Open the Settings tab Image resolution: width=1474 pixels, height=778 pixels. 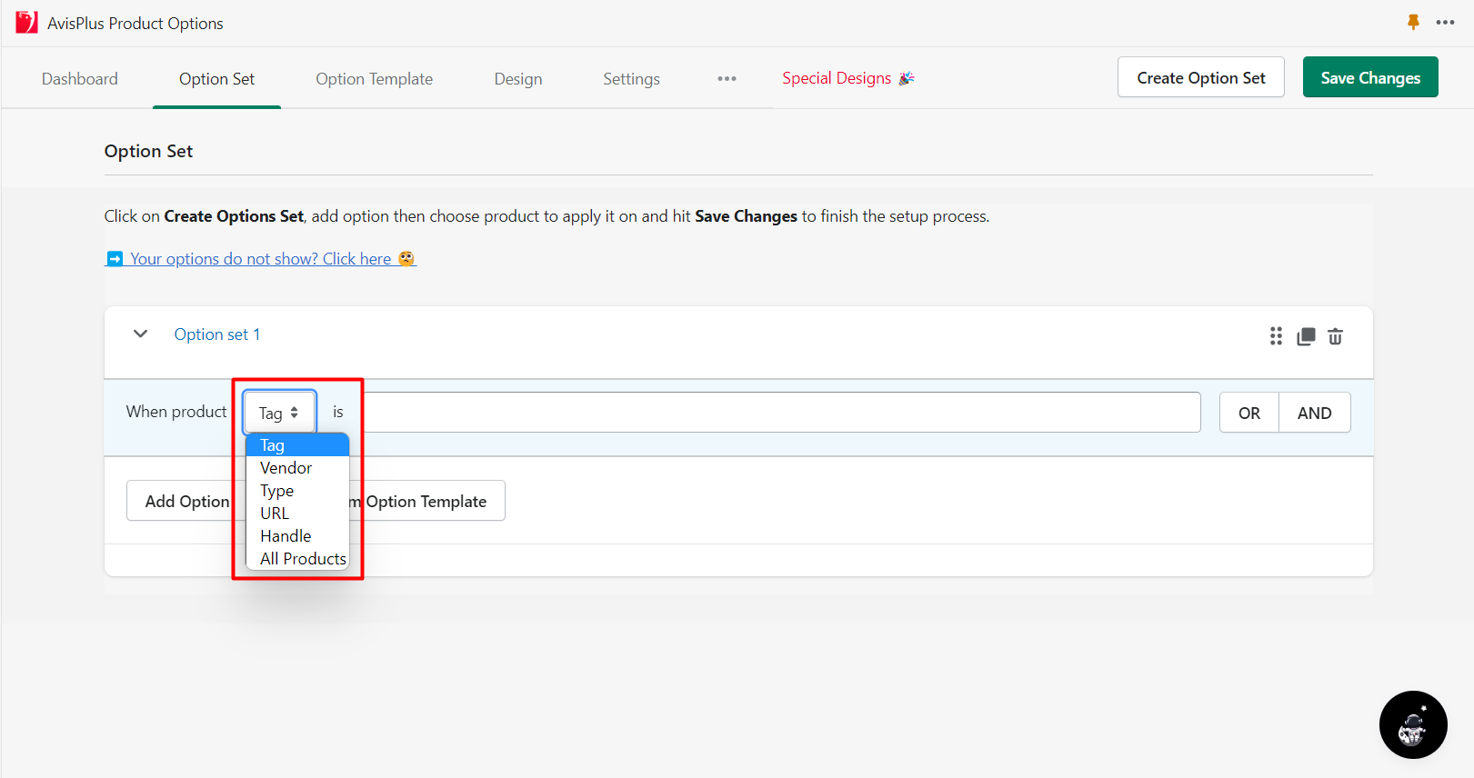pos(631,79)
